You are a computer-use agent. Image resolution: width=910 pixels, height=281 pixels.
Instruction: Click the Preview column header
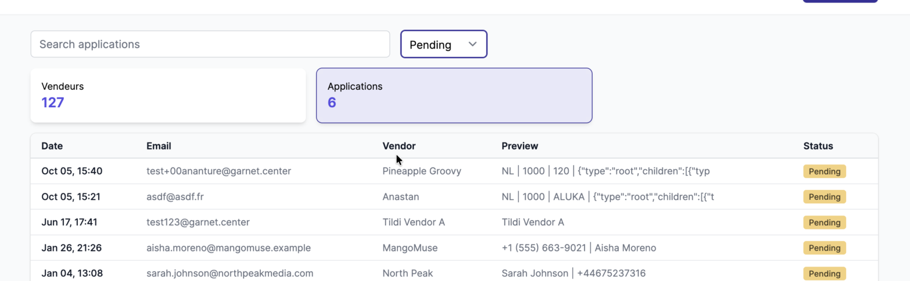pos(520,146)
